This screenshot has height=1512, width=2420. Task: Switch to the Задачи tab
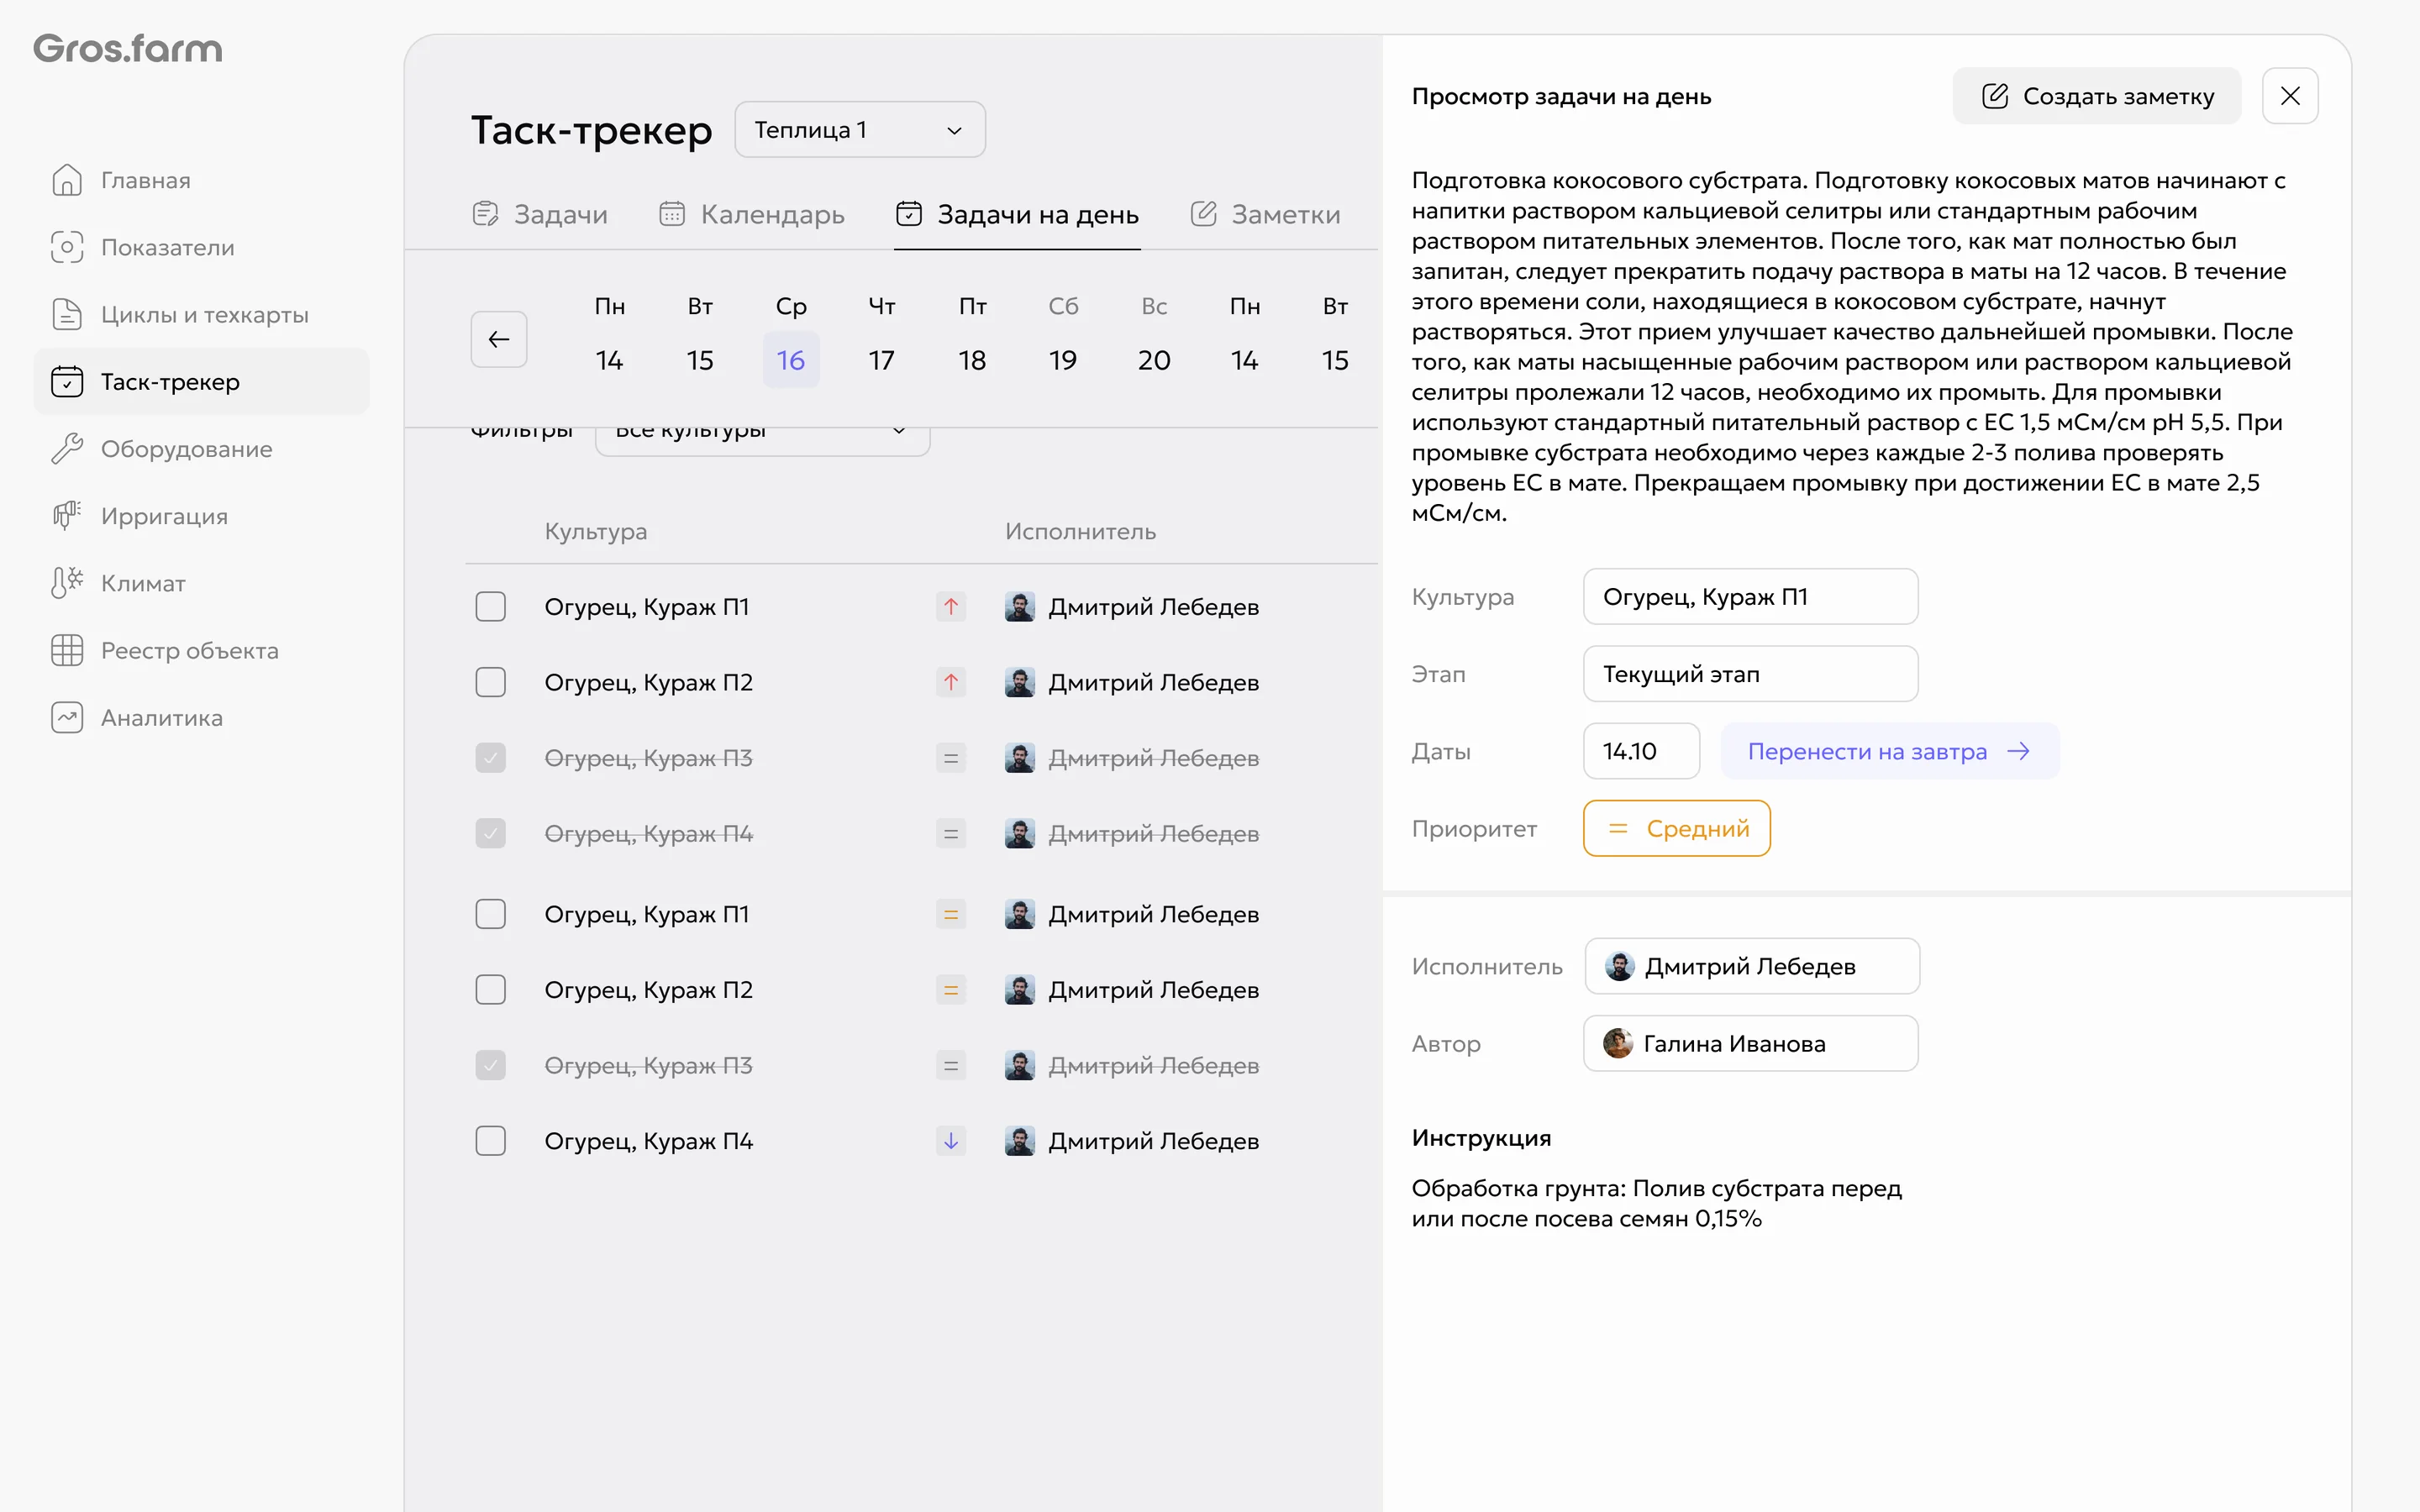pos(540,214)
